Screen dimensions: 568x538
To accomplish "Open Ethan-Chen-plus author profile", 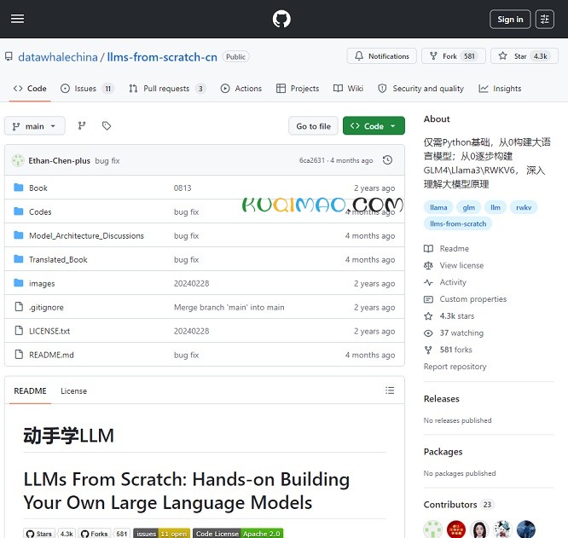I will pos(60,161).
